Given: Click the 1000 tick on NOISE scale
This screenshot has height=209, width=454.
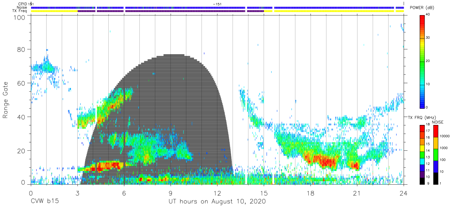Looking at the screenshot, I should coord(444,148).
